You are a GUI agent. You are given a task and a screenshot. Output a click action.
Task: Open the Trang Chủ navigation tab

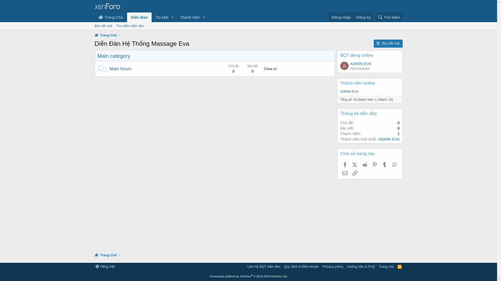[111, 17]
